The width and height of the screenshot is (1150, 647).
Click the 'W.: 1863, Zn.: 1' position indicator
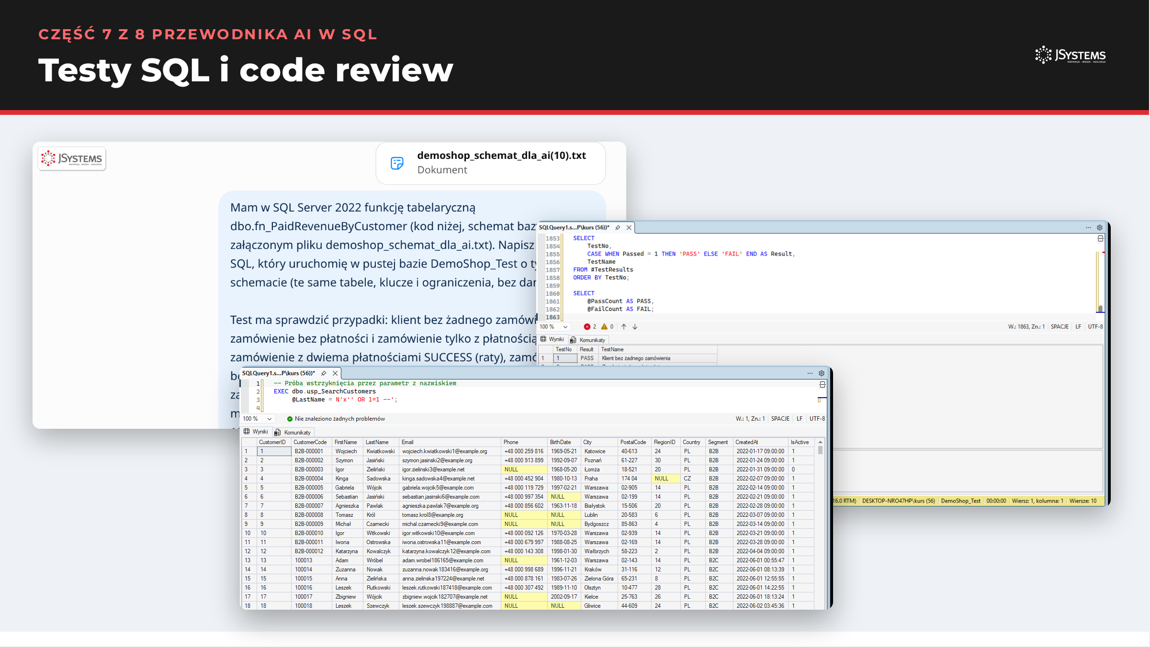[1026, 326]
